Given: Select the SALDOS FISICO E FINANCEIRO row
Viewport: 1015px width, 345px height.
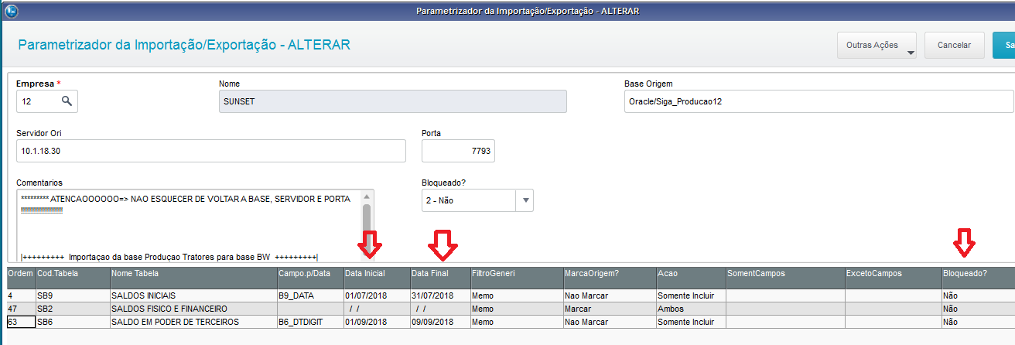Looking at the screenshot, I should 193,309.
